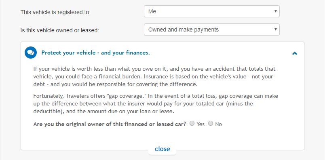Screen dimensions: 325x160
Task: Click the blue chat bubble icon
Action: 31,53
